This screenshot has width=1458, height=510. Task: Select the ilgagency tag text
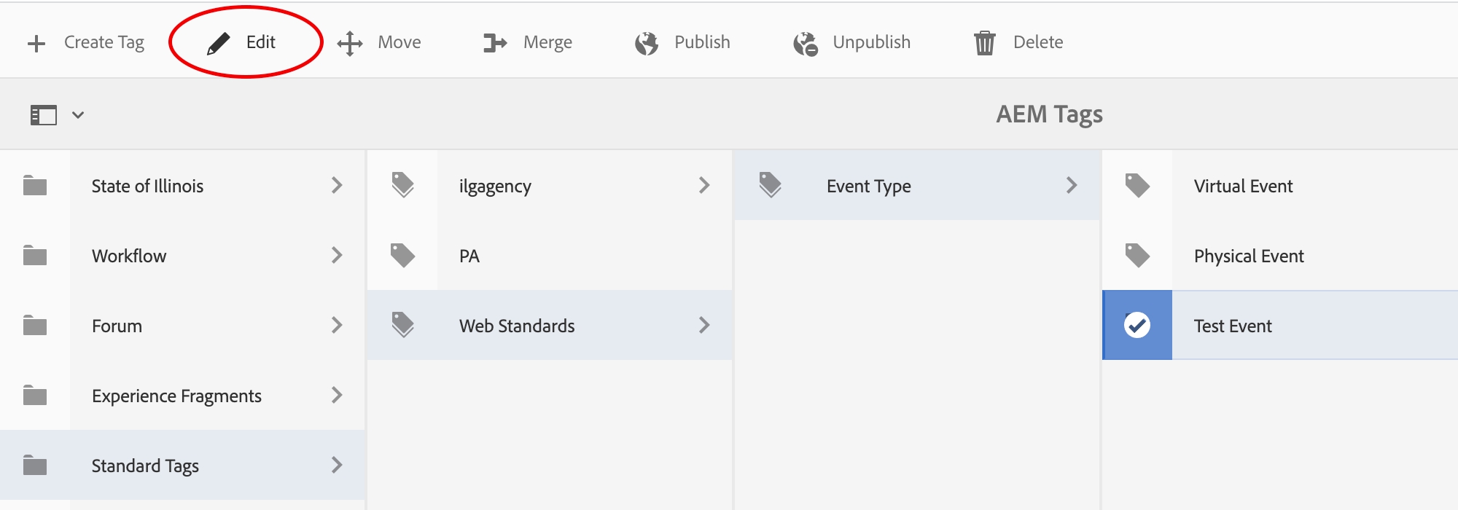pyautogui.click(x=495, y=187)
